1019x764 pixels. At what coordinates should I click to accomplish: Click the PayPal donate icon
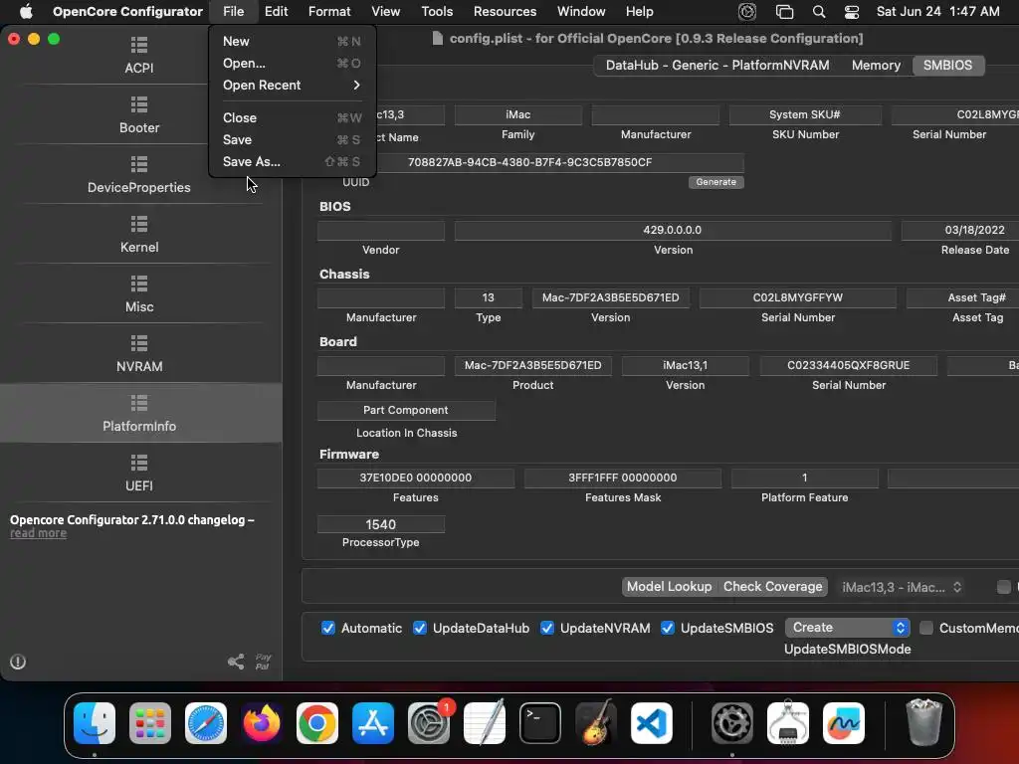263,662
